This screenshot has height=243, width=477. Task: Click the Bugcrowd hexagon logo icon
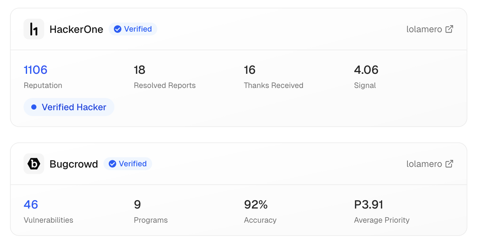[x=34, y=164]
